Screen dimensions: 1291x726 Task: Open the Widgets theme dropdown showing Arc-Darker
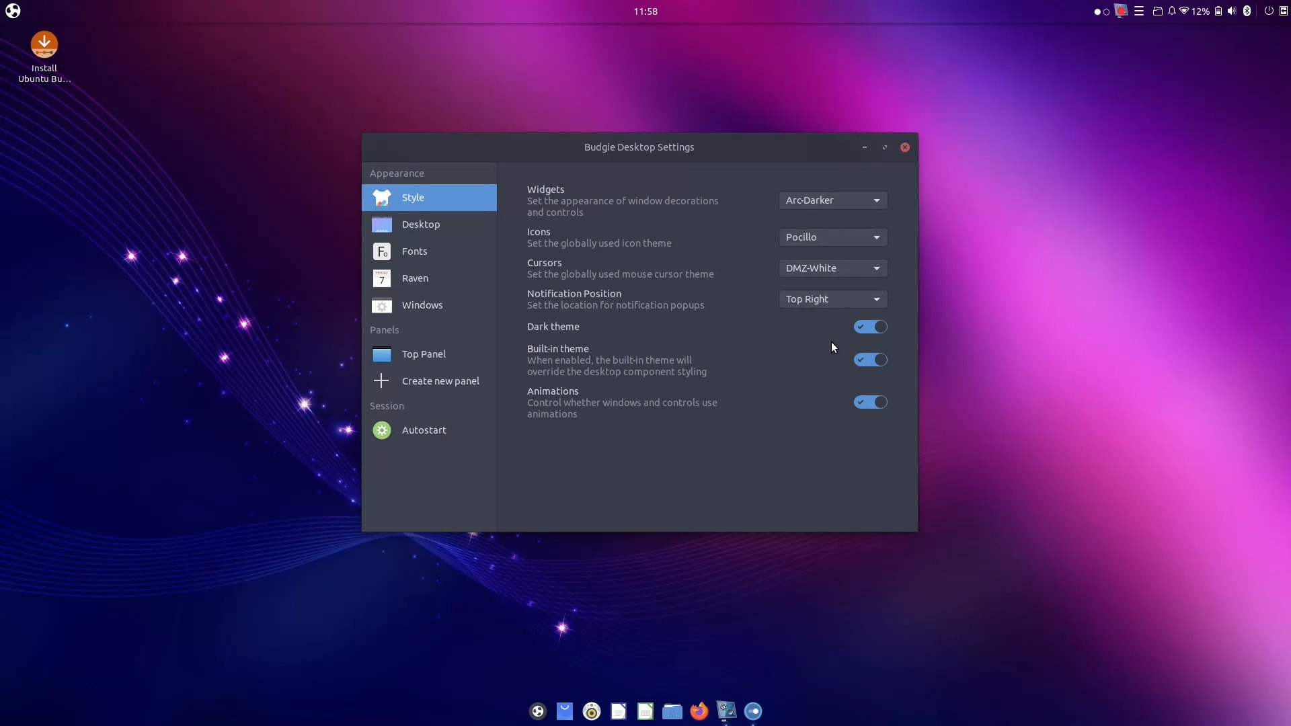832,200
